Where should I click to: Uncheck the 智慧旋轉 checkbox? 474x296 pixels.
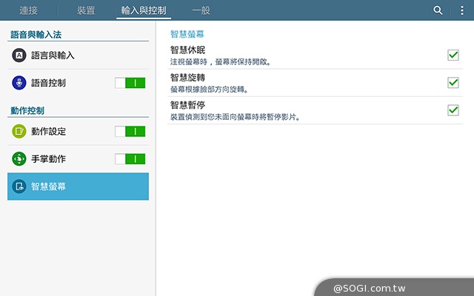(x=453, y=83)
